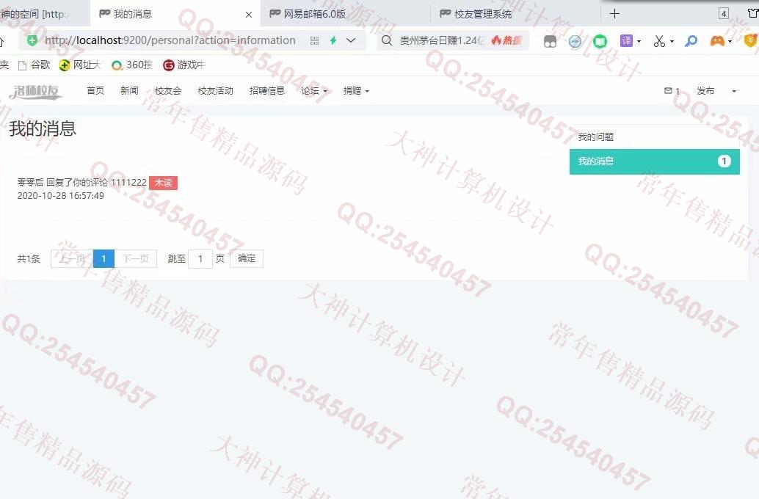Viewport: 759px width, 499px height.
Task: Click the 共1条 total count text
Action: (29, 258)
